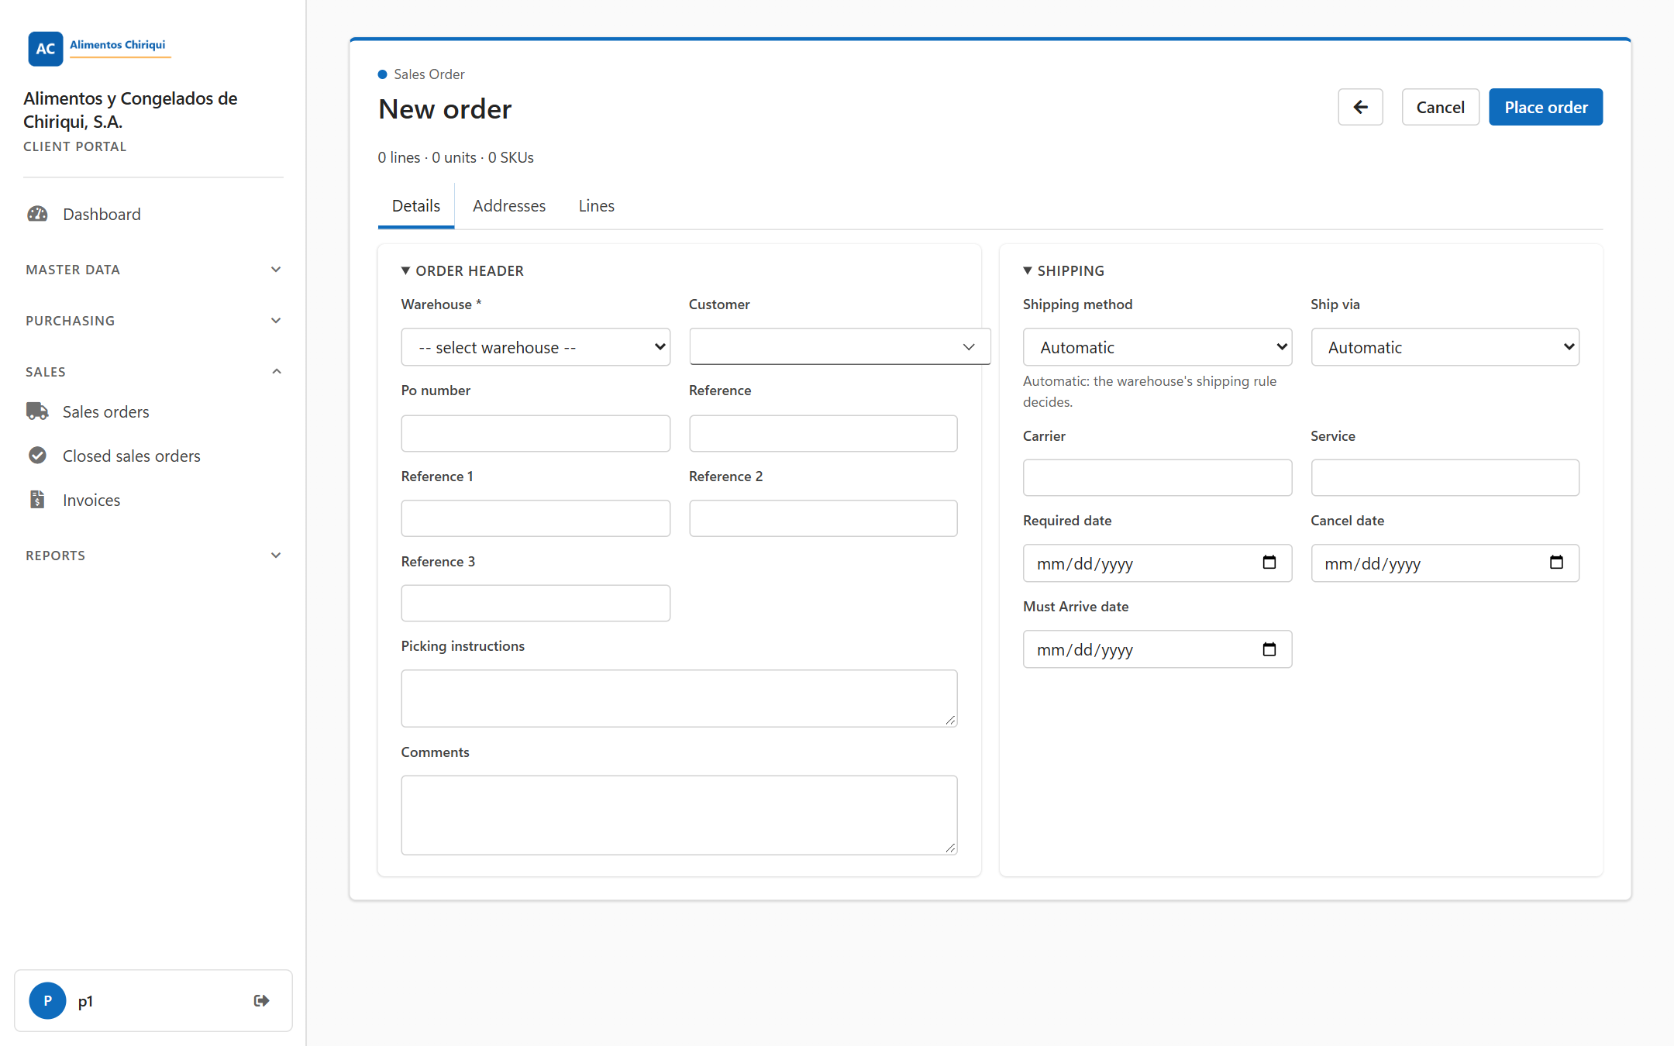The image size is (1674, 1046).
Task: Cancel the new order
Action: 1440,107
